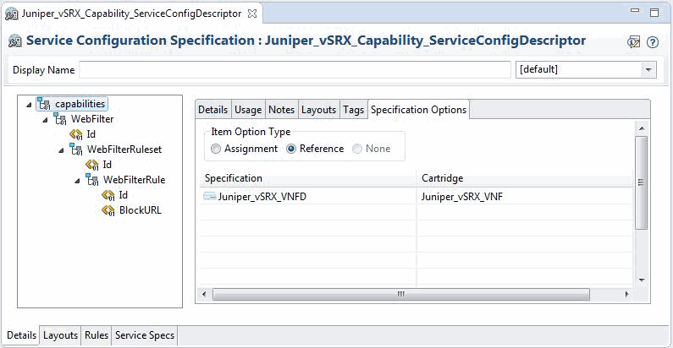
Task: Select the WebFilterRuleset tree item
Action: click(124, 150)
